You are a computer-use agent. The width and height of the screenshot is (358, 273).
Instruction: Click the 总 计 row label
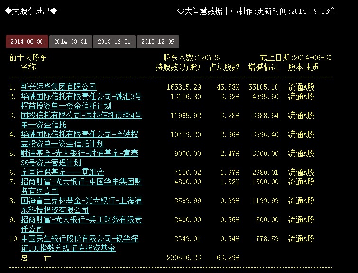(36, 258)
